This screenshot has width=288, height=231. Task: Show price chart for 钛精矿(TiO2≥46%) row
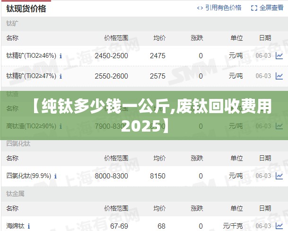[279, 56]
